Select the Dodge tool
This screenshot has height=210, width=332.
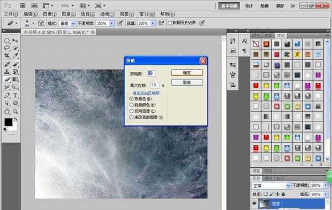pyautogui.click(x=15, y=87)
